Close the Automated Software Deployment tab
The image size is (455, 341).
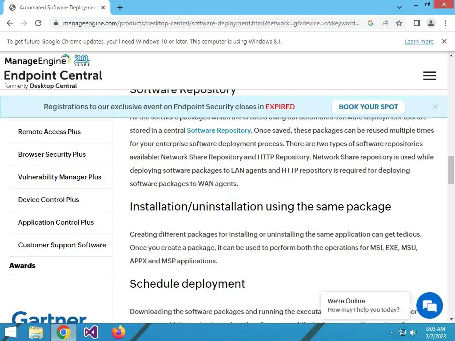pos(103,8)
